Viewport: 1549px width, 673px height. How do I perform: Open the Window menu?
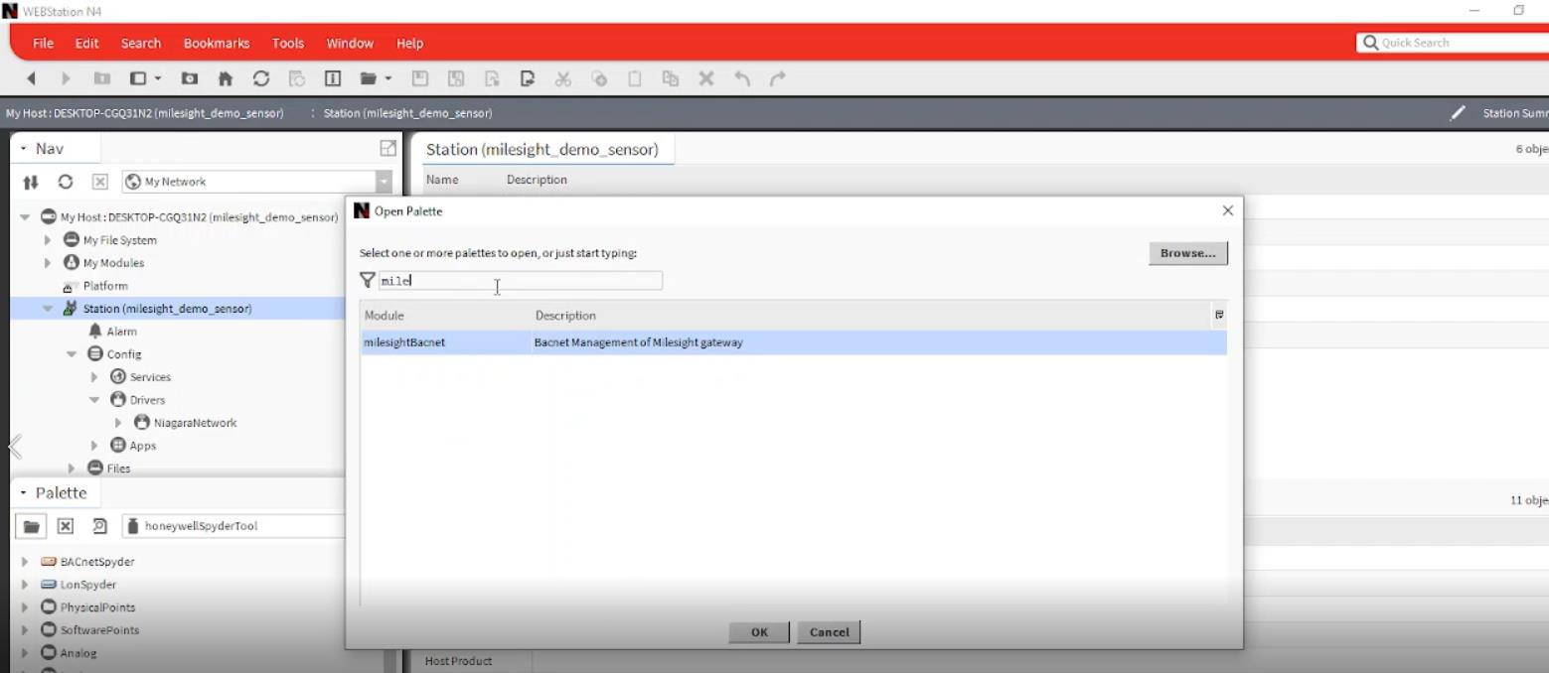(x=350, y=43)
